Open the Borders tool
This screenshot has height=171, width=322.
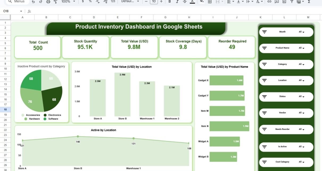point(210,2)
